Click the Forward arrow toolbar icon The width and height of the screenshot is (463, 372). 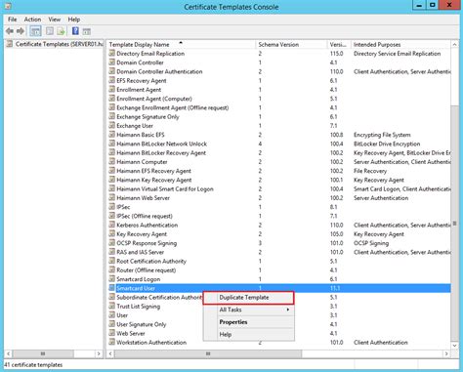point(21,31)
